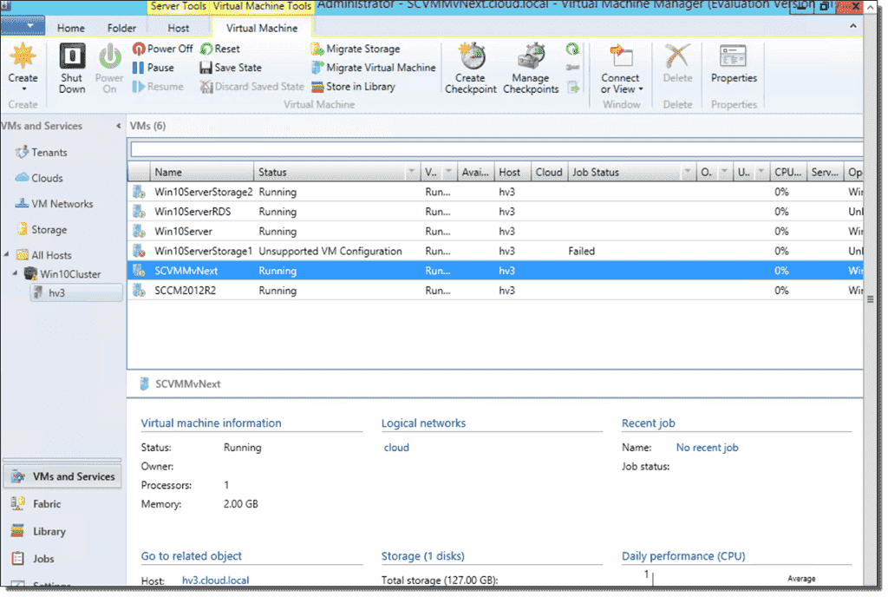Pause the selected virtual machine
888x597 pixels.
[x=153, y=68]
